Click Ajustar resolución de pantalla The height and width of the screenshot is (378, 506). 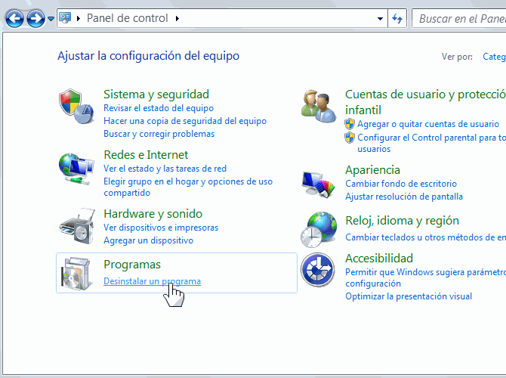[404, 197]
